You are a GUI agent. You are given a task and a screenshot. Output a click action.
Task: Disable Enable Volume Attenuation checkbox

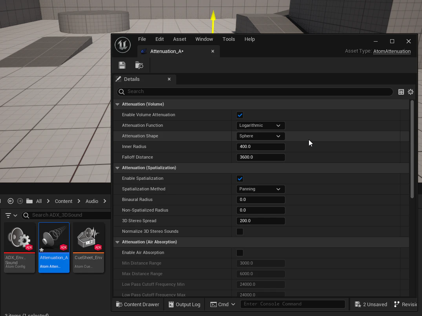240,115
